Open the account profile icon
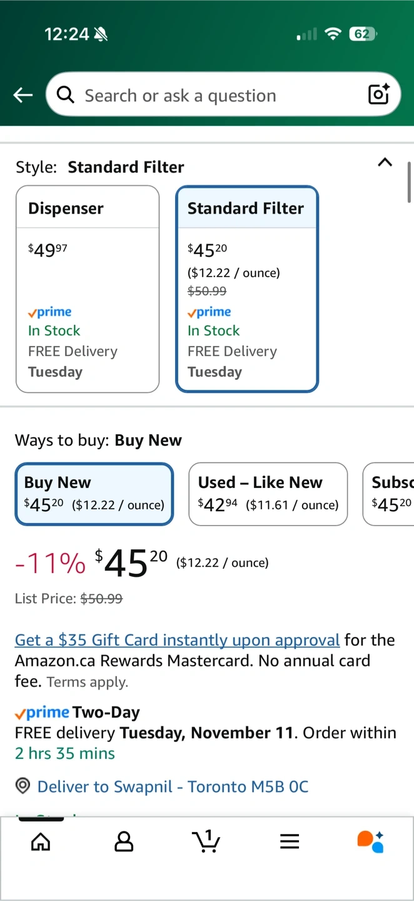Viewport: 414px width, 901px height. tap(124, 842)
